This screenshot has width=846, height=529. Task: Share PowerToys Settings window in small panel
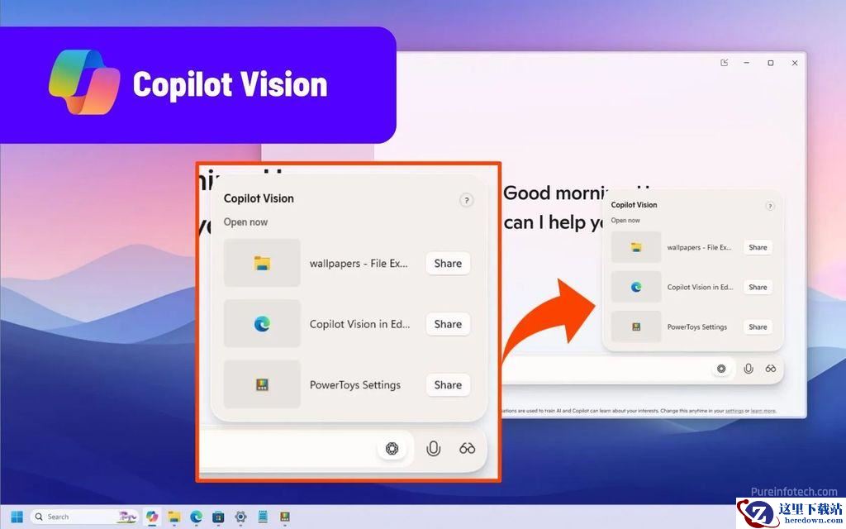[758, 326]
